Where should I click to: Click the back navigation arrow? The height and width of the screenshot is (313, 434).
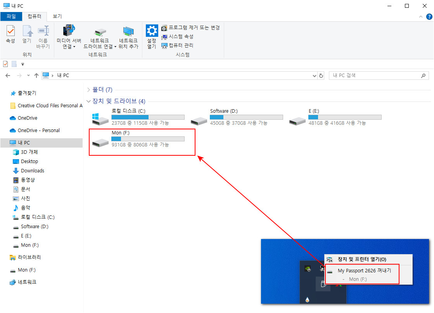coord(8,75)
